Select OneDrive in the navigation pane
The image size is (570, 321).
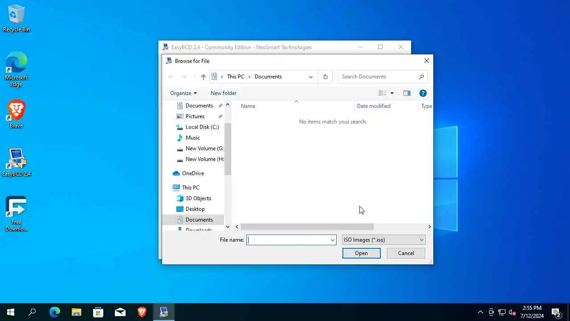point(193,173)
